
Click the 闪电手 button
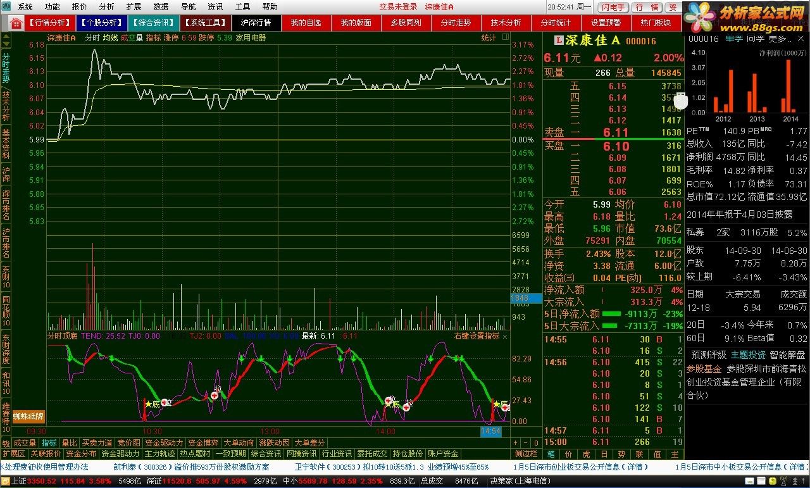[613, 7]
